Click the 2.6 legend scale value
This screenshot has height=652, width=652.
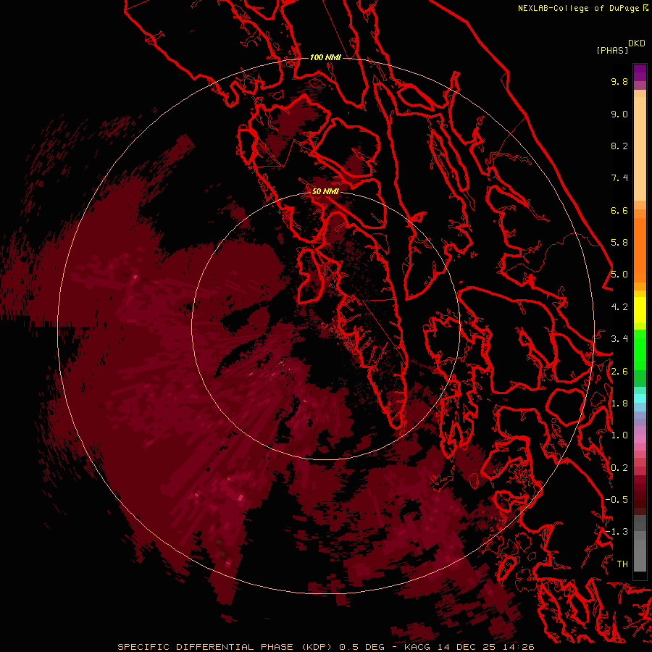[619, 372]
